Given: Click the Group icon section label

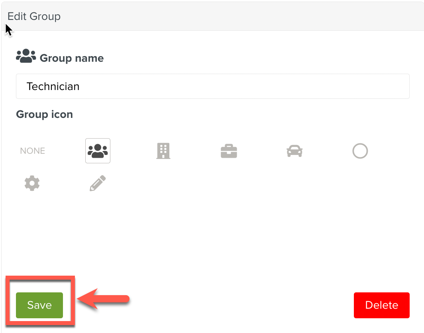Looking at the screenshot, I should [x=44, y=114].
